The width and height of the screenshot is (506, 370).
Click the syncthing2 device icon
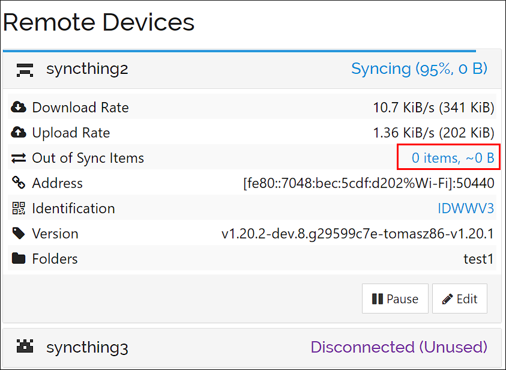click(x=24, y=70)
